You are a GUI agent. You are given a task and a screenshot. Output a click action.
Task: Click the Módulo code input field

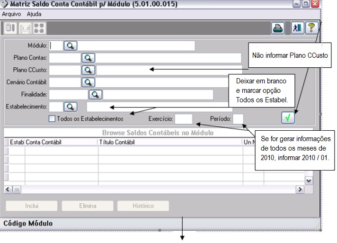tap(56, 46)
